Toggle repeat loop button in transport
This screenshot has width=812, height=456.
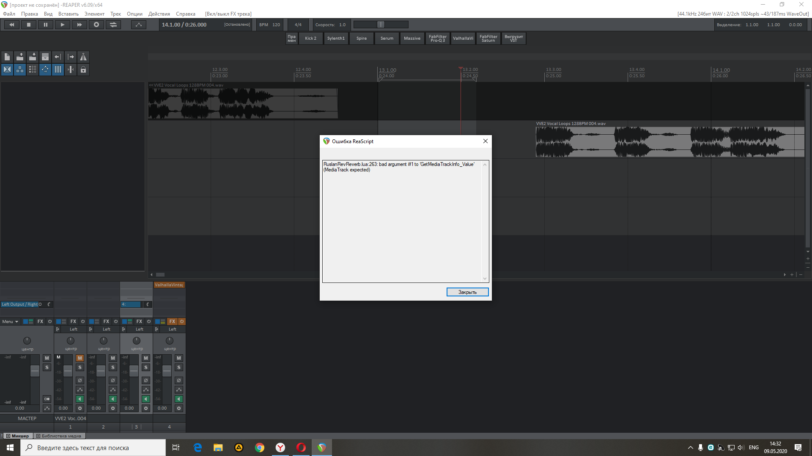[113, 25]
